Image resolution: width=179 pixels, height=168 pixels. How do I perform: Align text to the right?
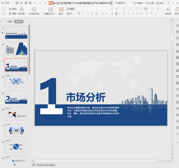coord(133,13)
